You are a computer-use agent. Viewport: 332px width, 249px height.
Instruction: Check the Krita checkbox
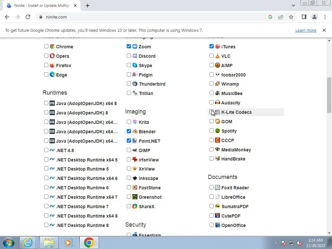[x=129, y=122]
